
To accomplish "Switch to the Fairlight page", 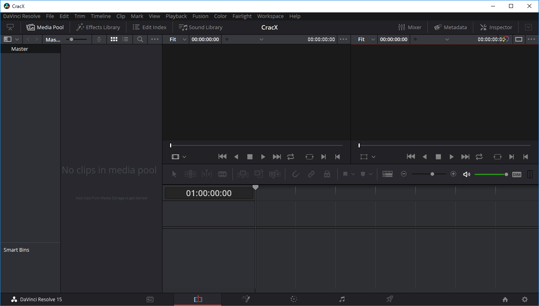I will (x=342, y=299).
